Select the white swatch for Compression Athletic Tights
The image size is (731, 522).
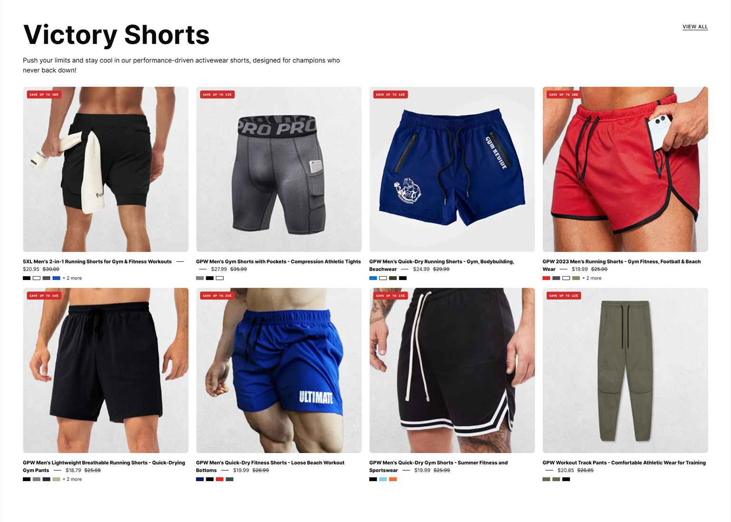tap(220, 278)
